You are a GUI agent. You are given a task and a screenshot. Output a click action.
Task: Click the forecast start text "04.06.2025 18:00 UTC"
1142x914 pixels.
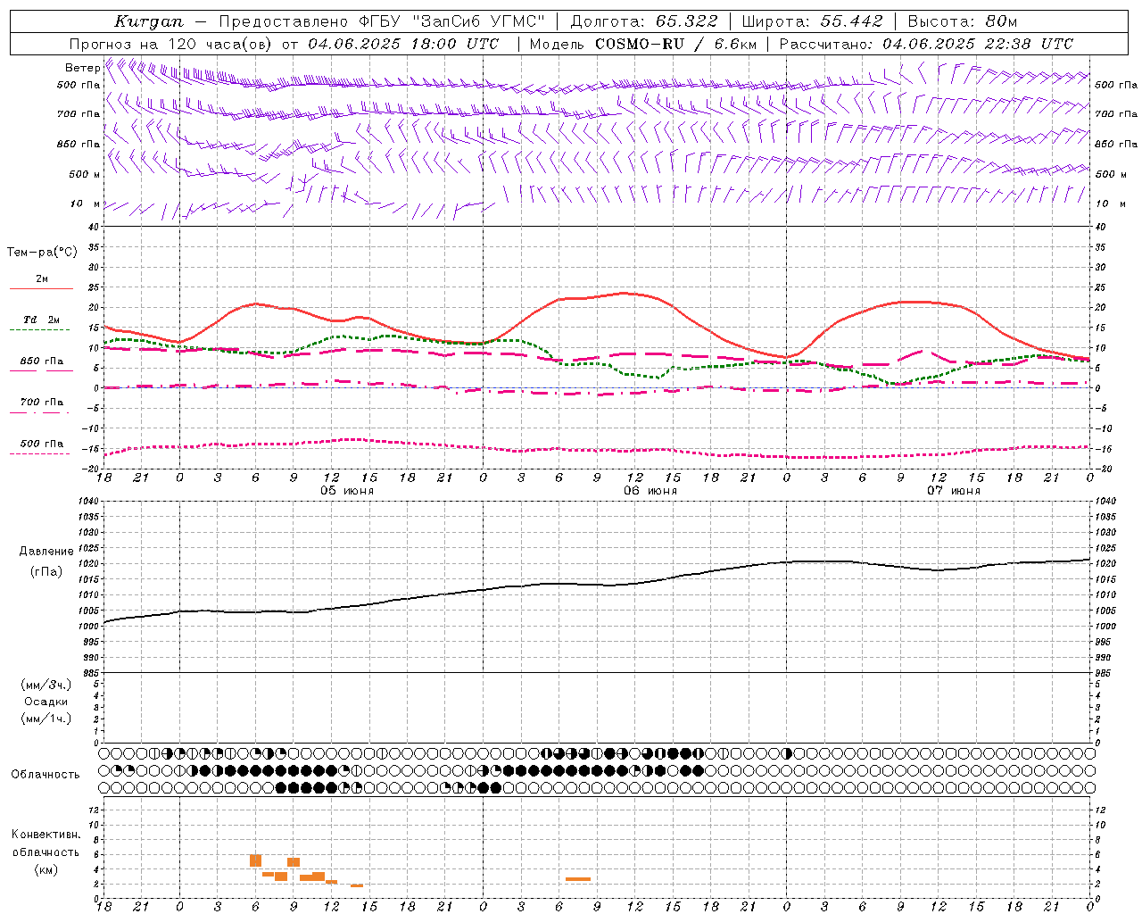[x=403, y=44]
